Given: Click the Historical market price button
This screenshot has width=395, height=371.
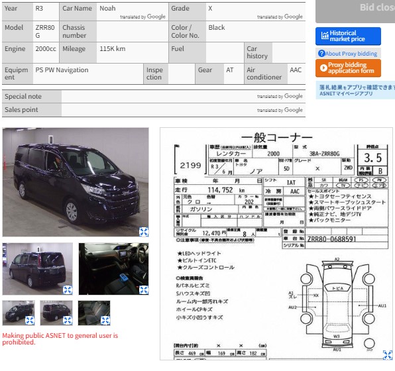Looking at the screenshot, I should click(348, 36).
